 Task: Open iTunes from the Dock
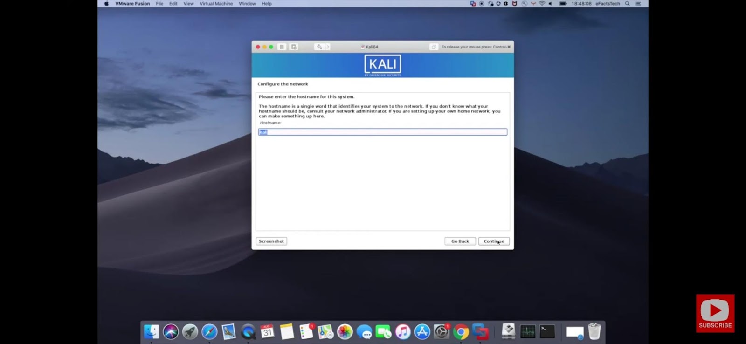(x=403, y=331)
